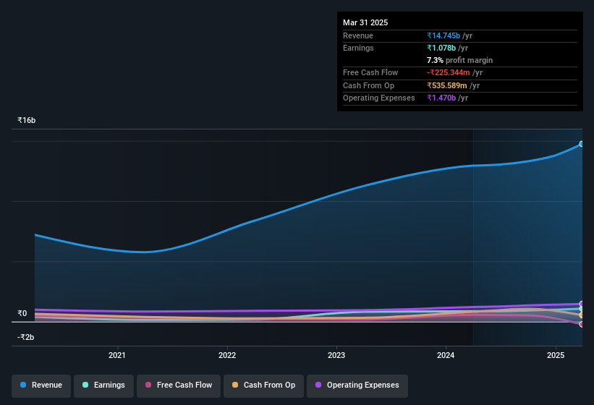Click the ₹16b y-axis label
This screenshot has width=594, height=405.
pyautogui.click(x=27, y=120)
